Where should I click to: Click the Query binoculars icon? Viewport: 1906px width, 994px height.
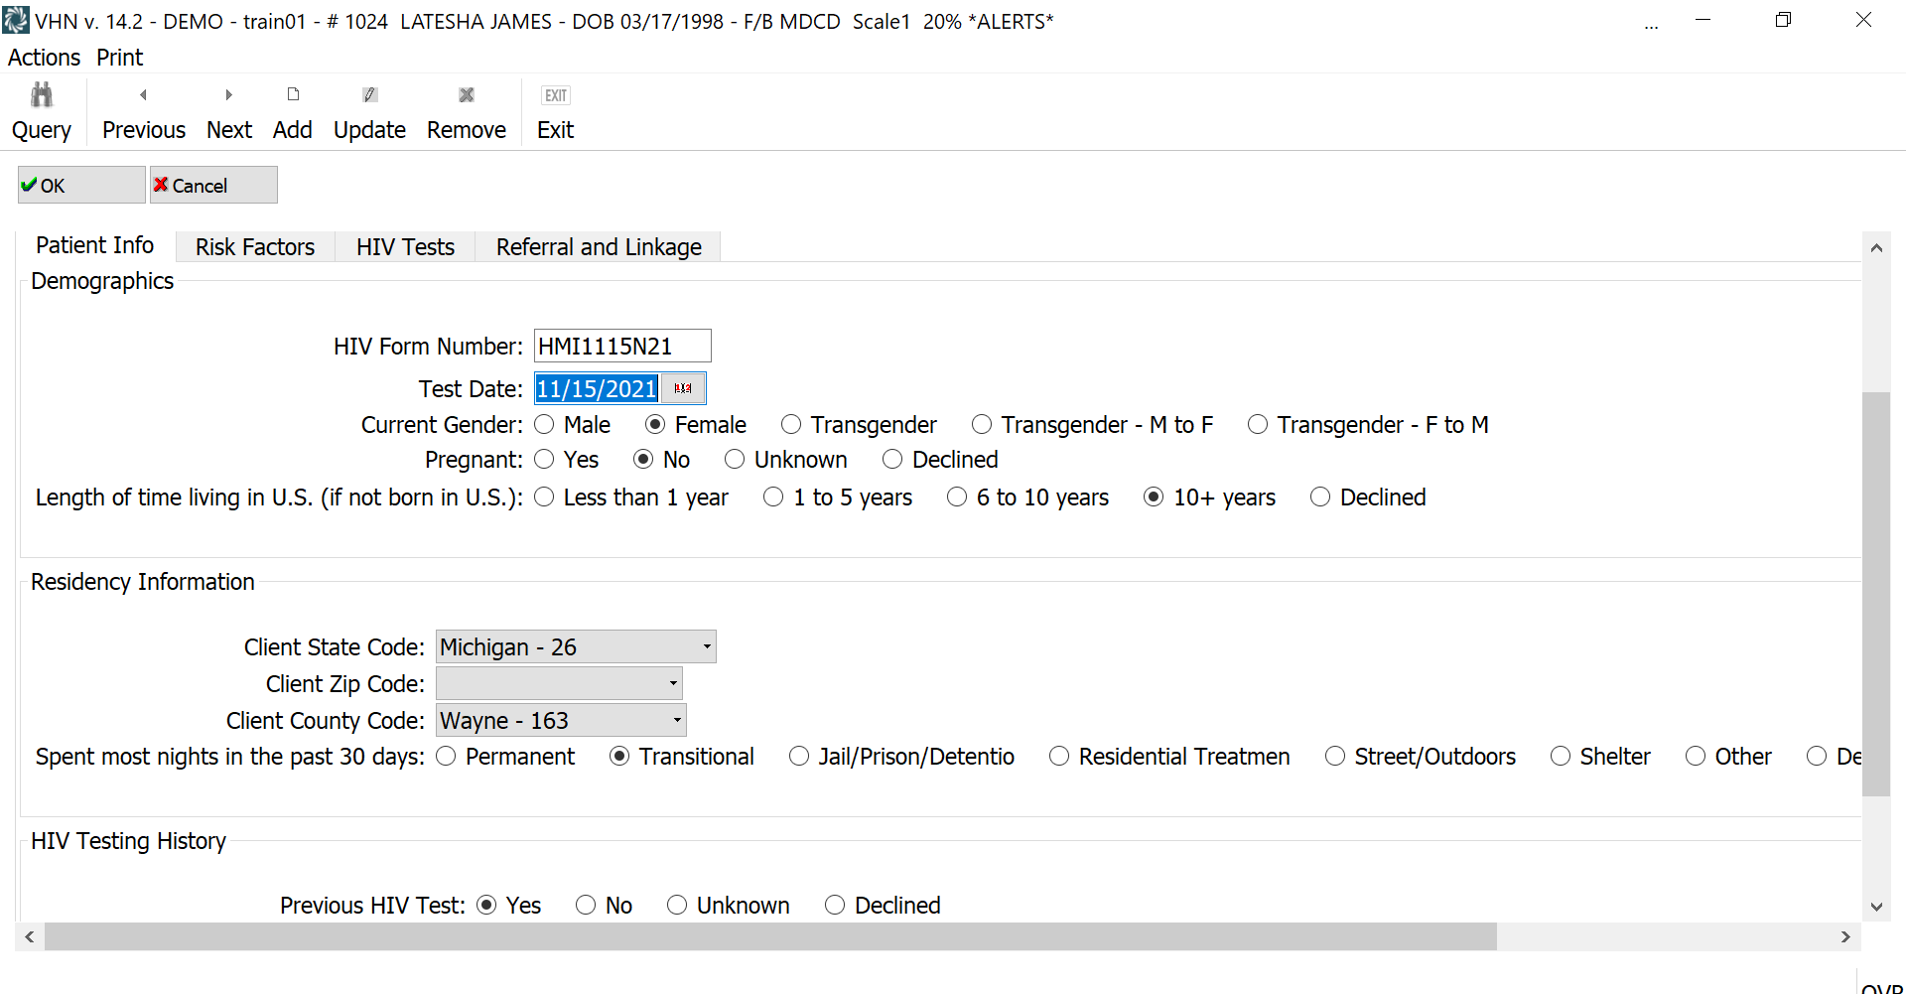[x=42, y=95]
